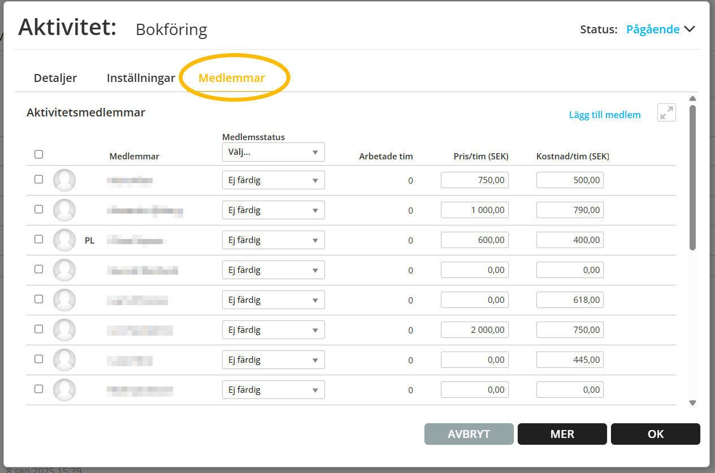
Task: Switch to the Detaljer tab
Action: point(55,78)
